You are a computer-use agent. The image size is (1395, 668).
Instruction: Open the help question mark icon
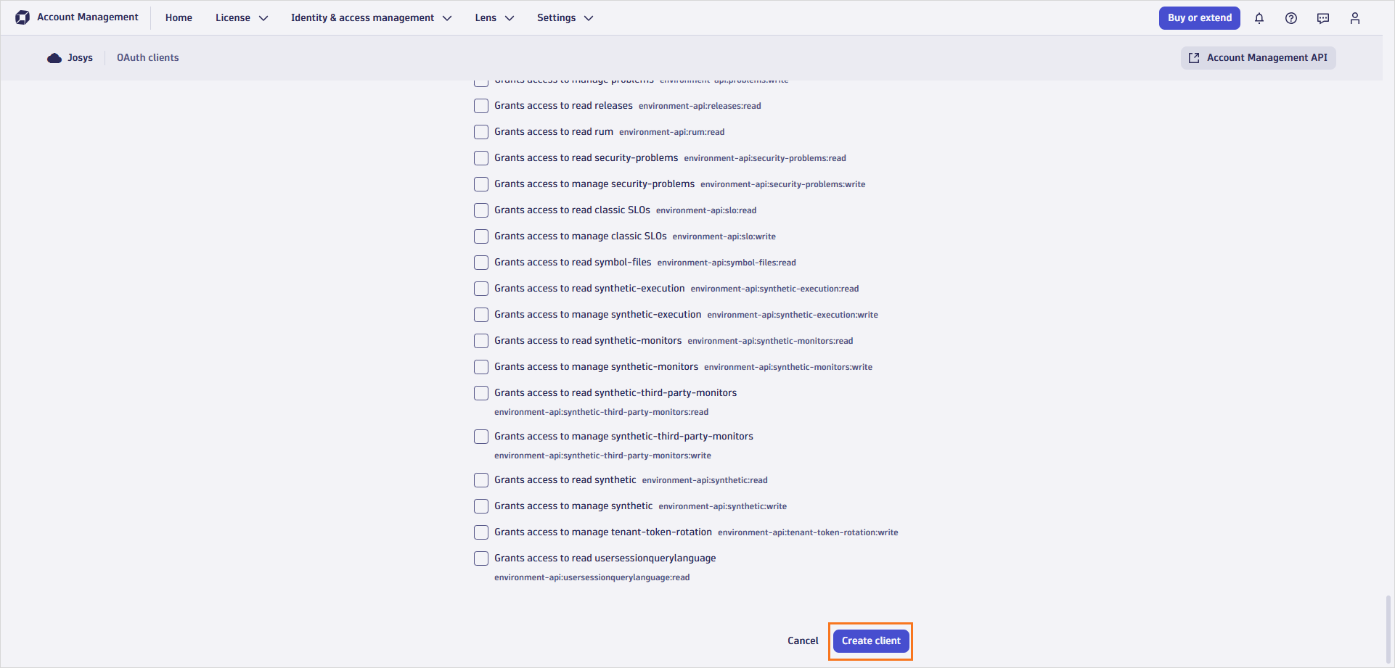tap(1291, 18)
